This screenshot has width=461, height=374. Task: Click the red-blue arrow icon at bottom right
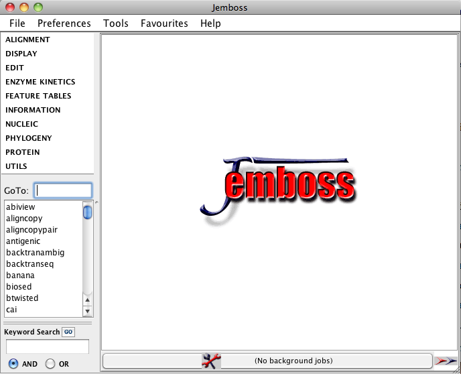tap(446, 361)
